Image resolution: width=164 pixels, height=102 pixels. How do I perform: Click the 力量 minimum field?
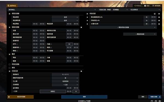69,58
